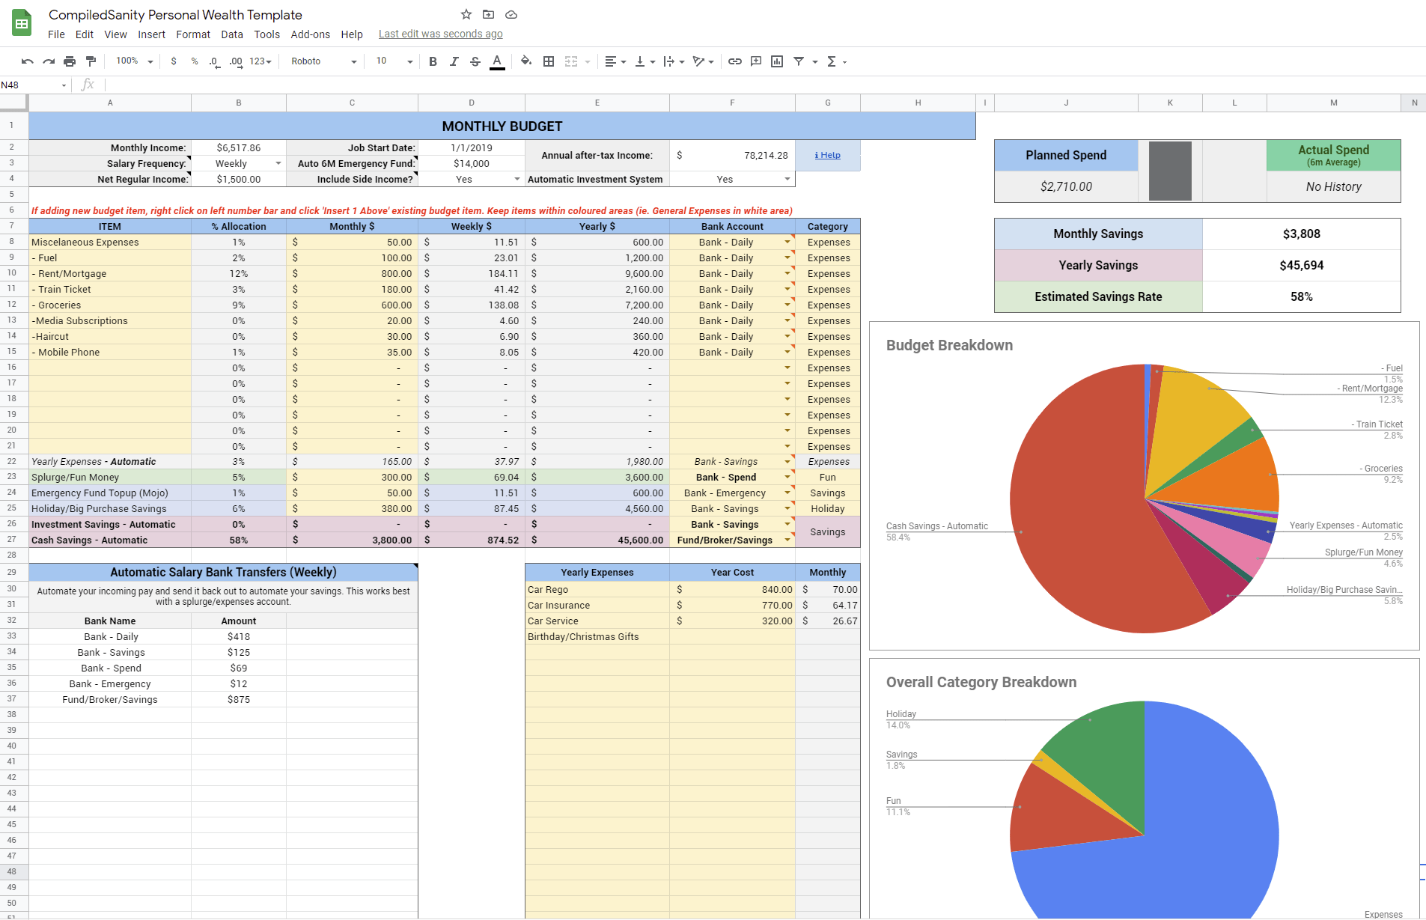Image resolution: width=1426 pixels, height=920 pixels.
Task: Click the Print icon in the toolbar
Action: click(70, 61)
